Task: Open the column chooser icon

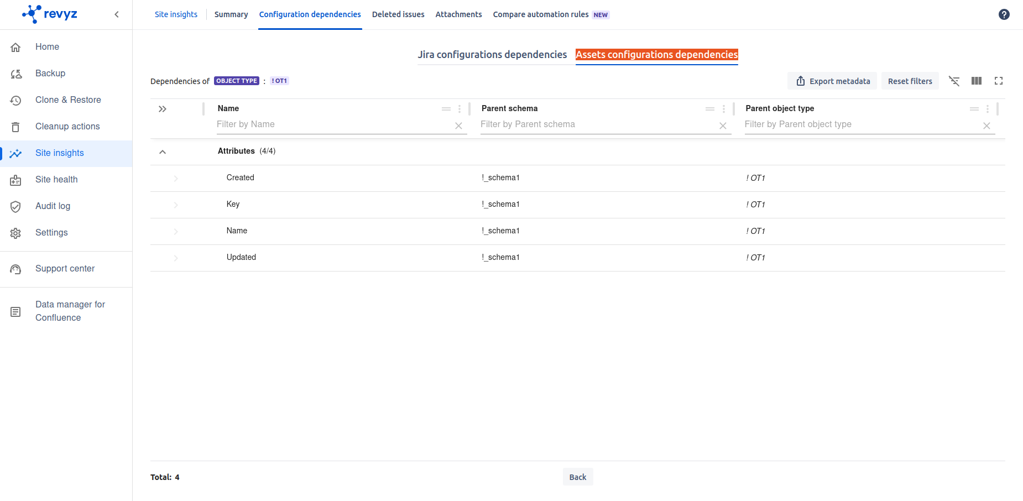Action: [976, 81]
